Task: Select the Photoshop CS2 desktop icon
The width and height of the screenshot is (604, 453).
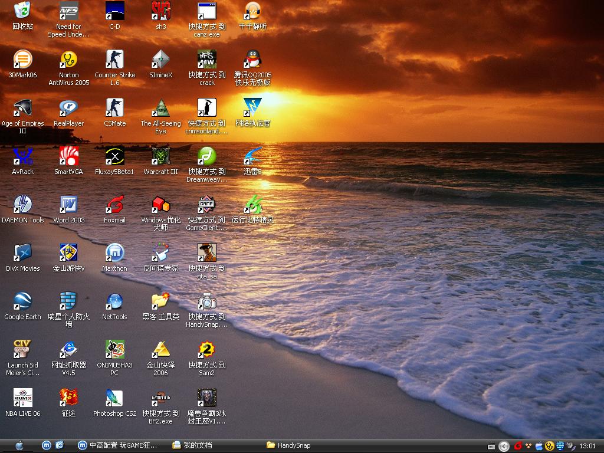Action: coord(114,398)
